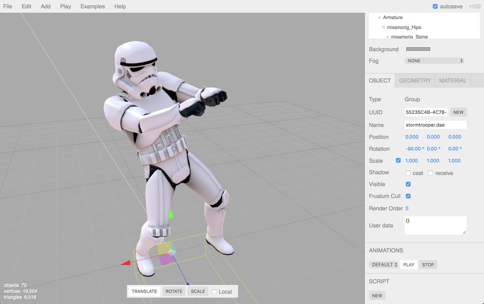Select the Scale Z value
Image resolution: width=484 pixels, height=304 pixels.
(454, 160)
